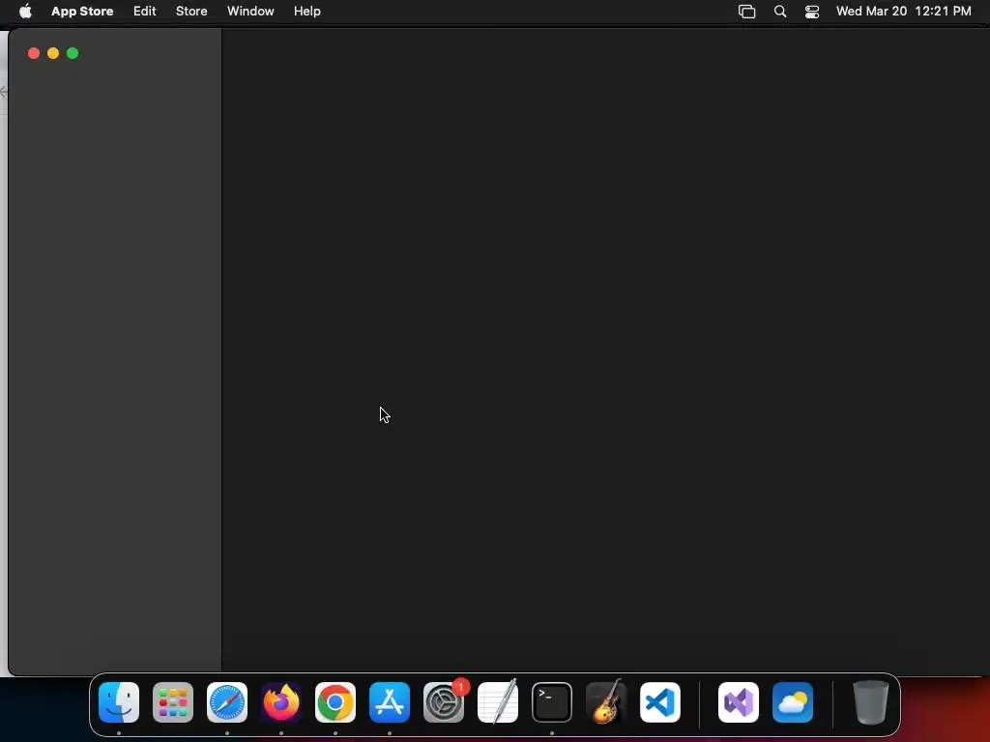Viewport: 990px width, 742px height.
Task: Open Control Center from menu bar
Action: [812, 12]
